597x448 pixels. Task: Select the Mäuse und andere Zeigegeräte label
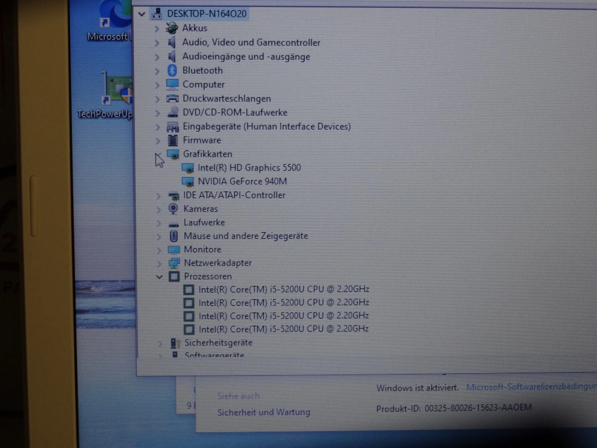(246, 236)
